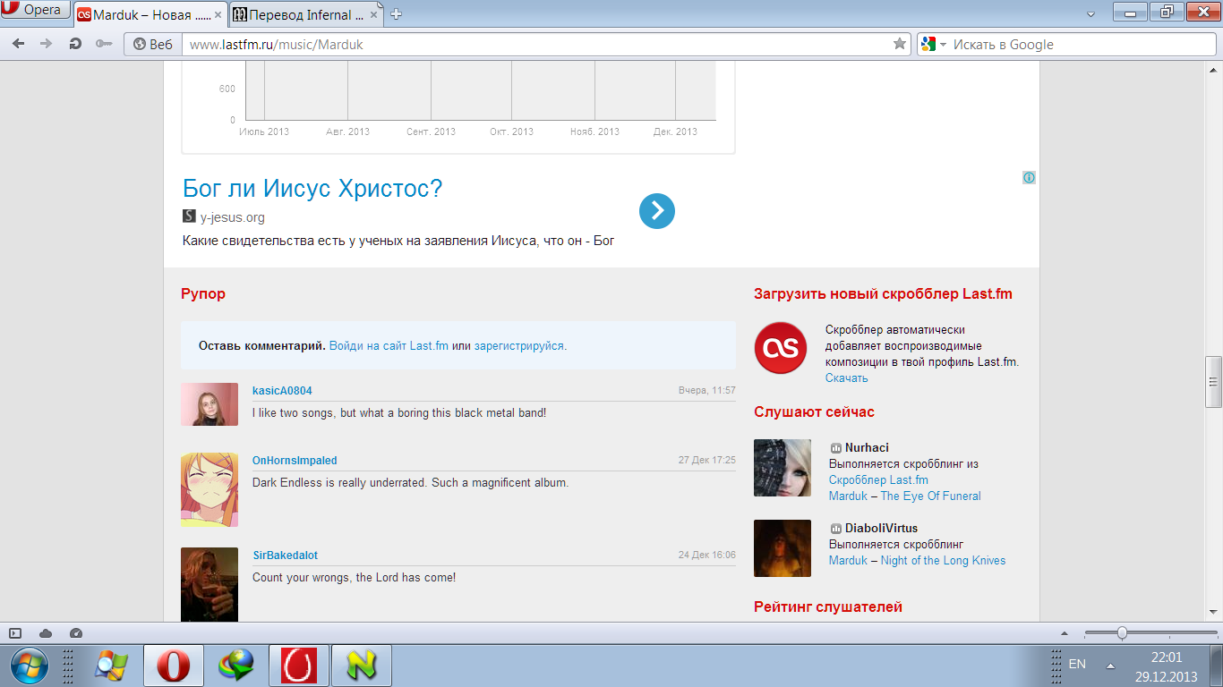Open the Windows search taskbar icon

tap(111, 665)
